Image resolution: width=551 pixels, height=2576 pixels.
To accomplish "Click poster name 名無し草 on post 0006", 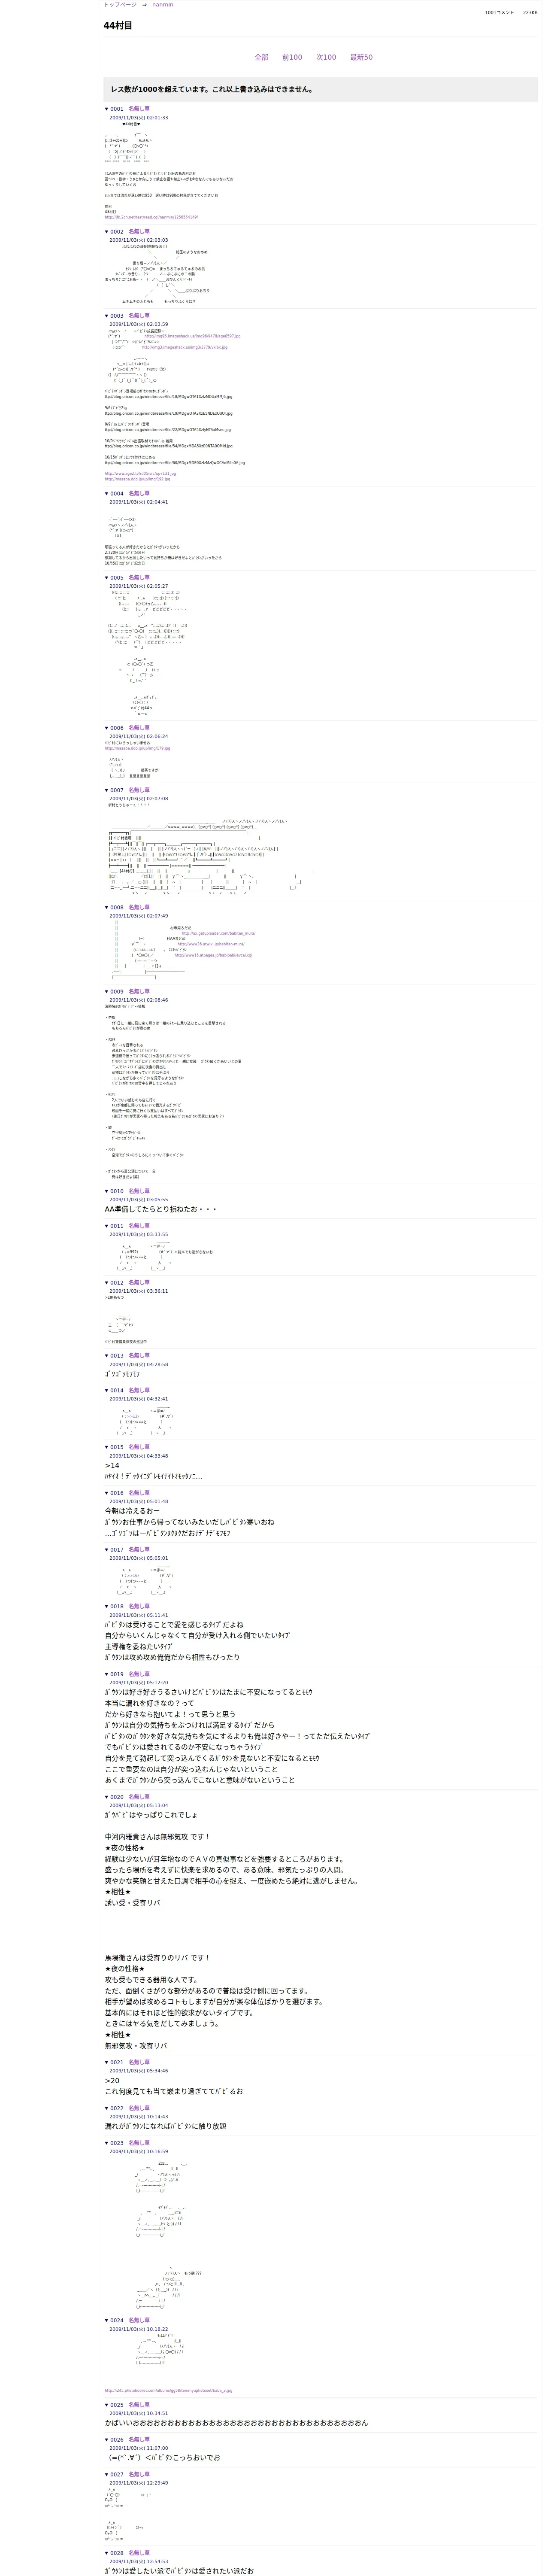I will [139, 728].
